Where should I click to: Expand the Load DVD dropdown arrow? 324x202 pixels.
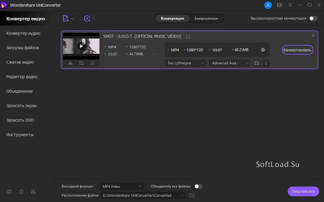point(94,19)
